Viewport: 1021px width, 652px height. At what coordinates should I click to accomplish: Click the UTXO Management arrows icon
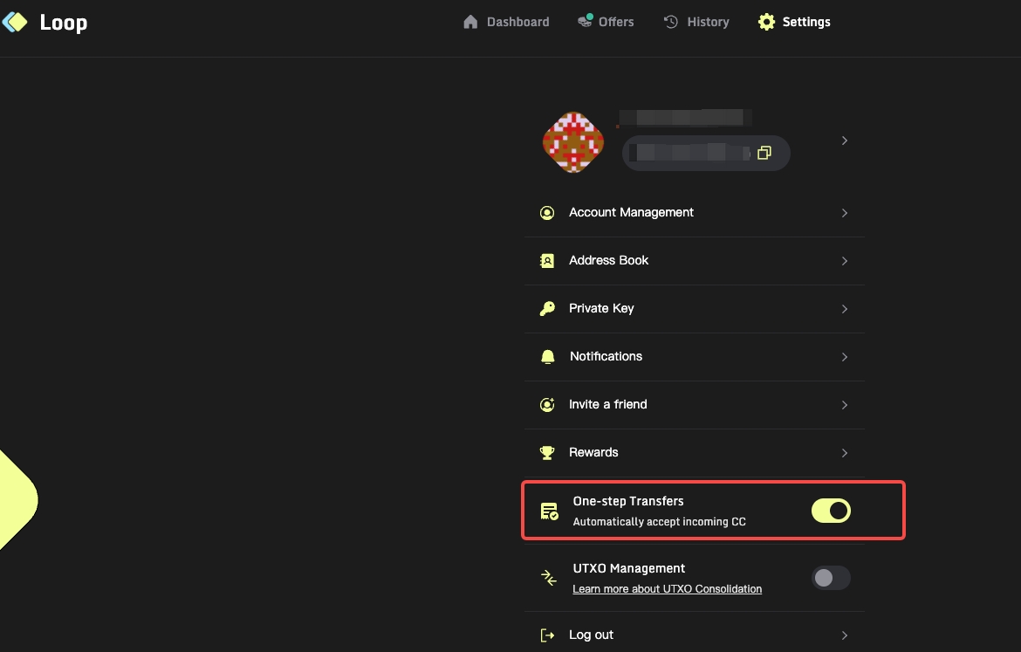click(548, 578)
